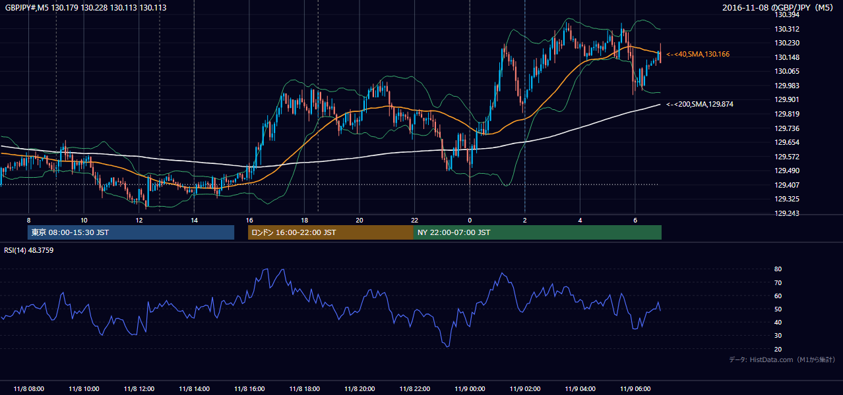
Task: Click hour 16 label under price chart
Action: click(x=249, y=220)
